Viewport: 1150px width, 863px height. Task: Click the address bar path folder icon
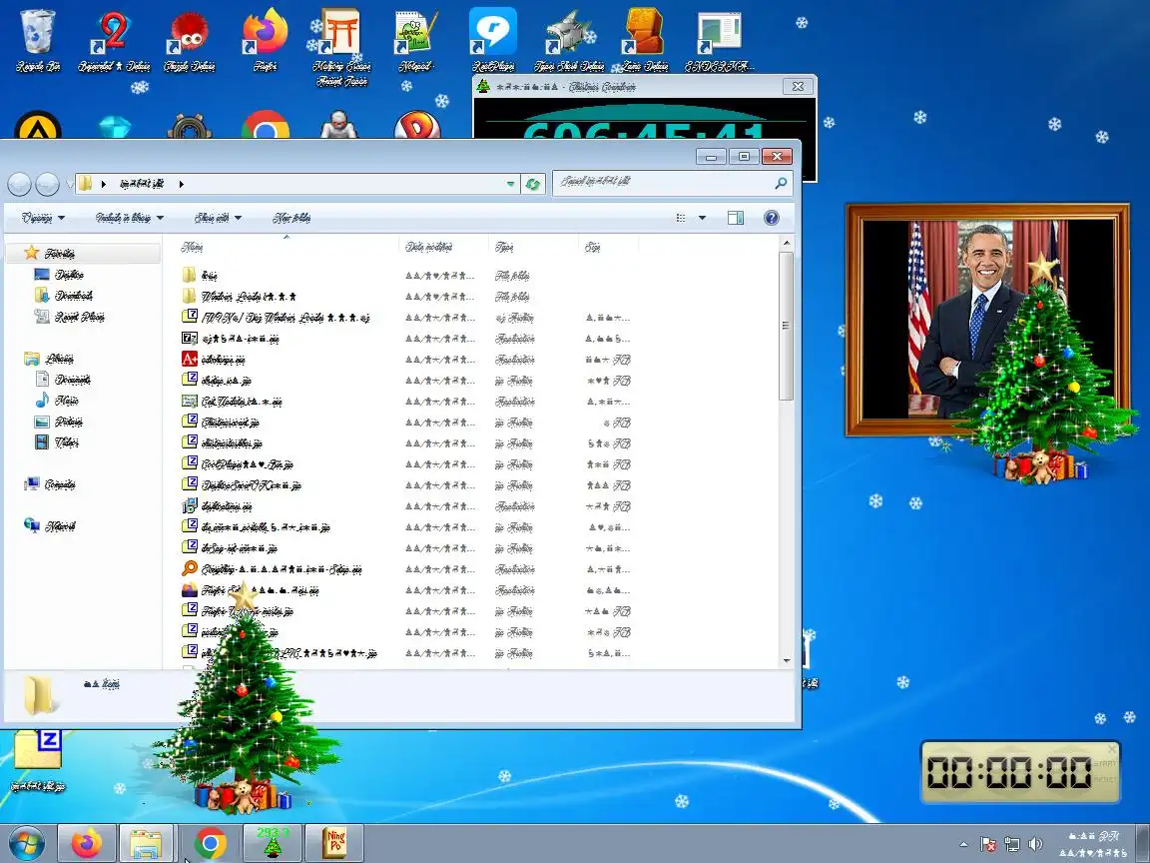85,184
